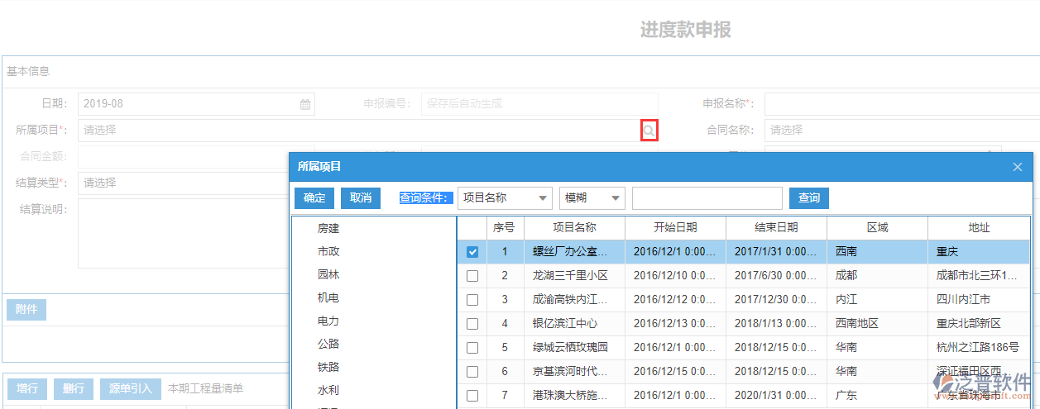Open the 模糊 match type dropdown
1040x409 pixels.
(592, 198)
